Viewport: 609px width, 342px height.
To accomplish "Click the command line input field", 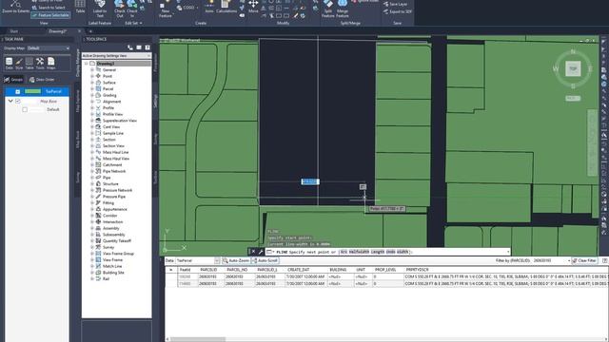I will click(x=388, y=252).
